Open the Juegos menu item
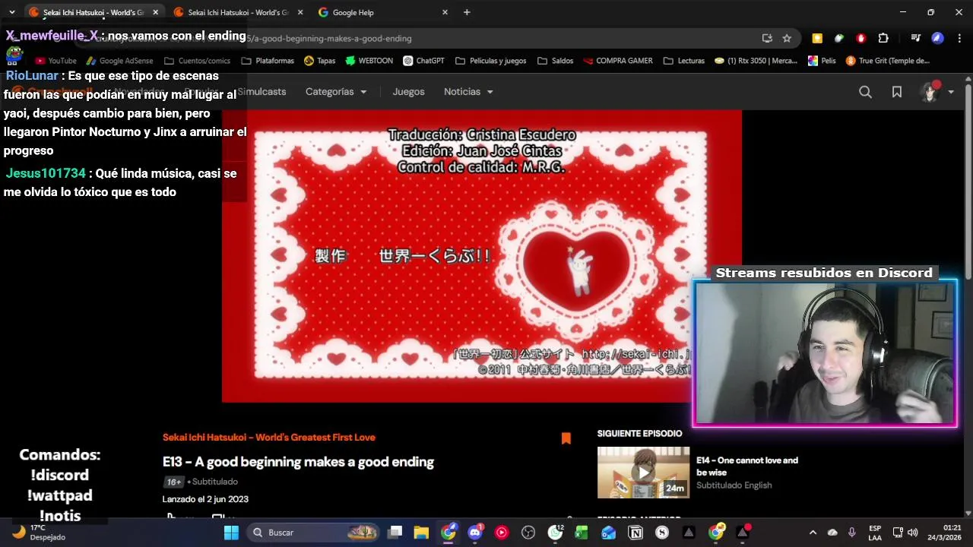 coord(408,92)
